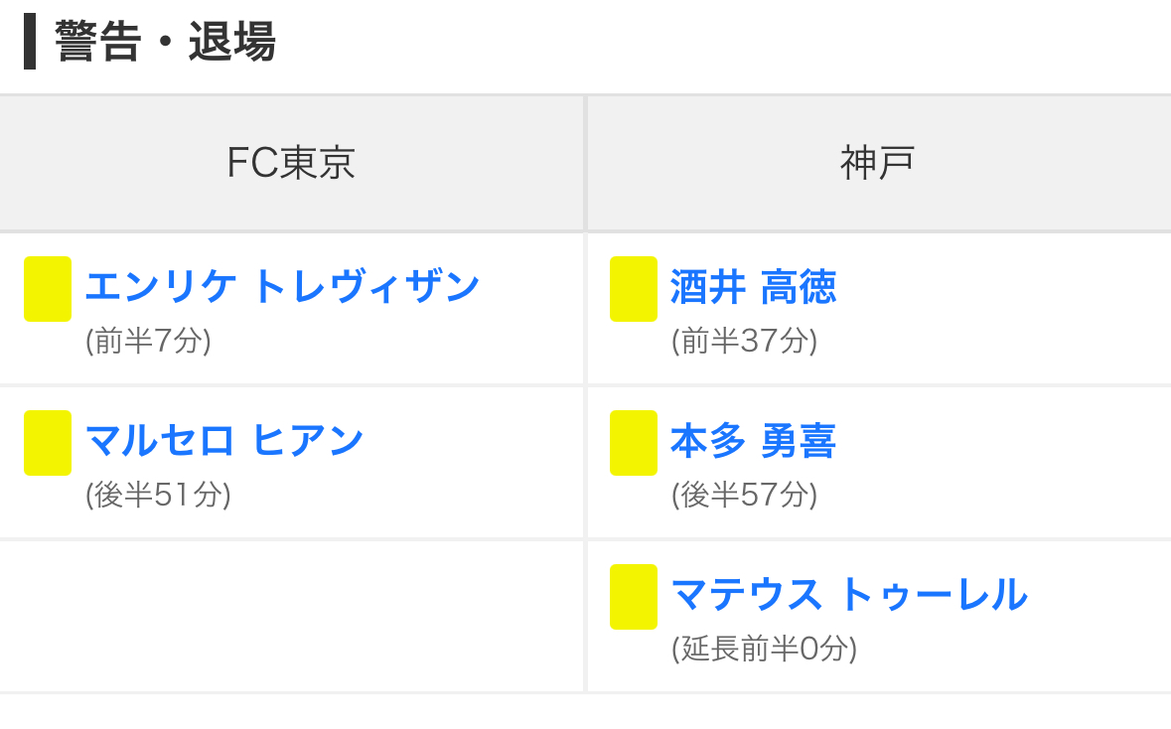
Task: Click the 警告・退場 section heading
Action: 165,41
